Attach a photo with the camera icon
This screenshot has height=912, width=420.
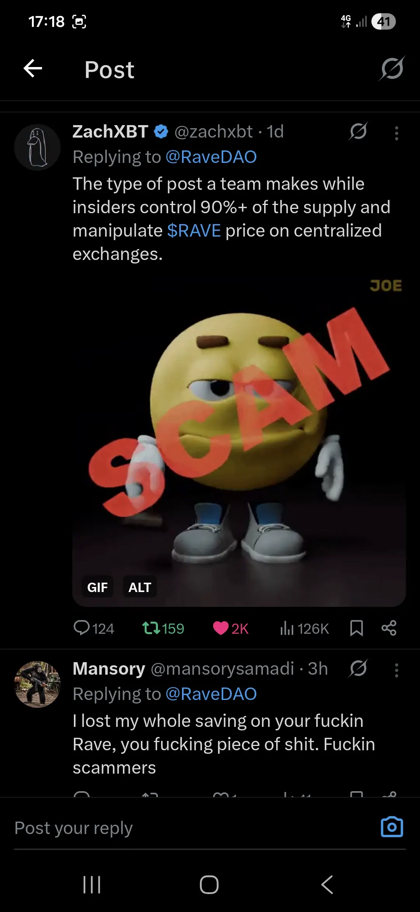tap(392, 827)
